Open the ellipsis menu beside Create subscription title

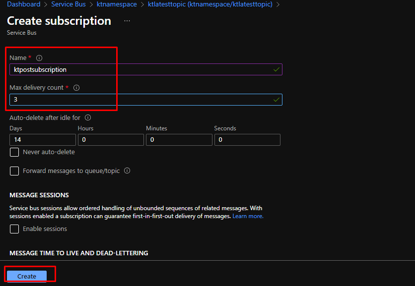coord(127,21)
